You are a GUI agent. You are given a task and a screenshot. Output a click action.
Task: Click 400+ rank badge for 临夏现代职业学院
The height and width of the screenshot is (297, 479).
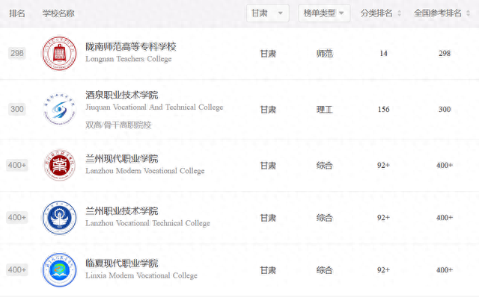coord(16,270)
